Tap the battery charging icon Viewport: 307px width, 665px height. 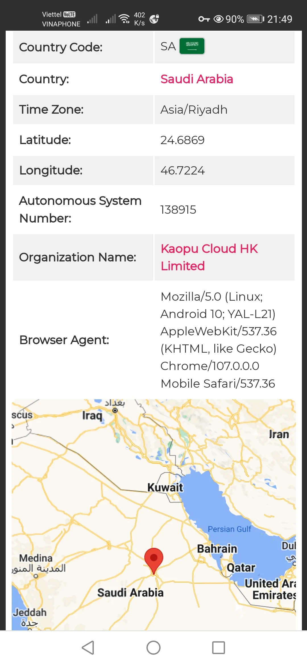256,19
